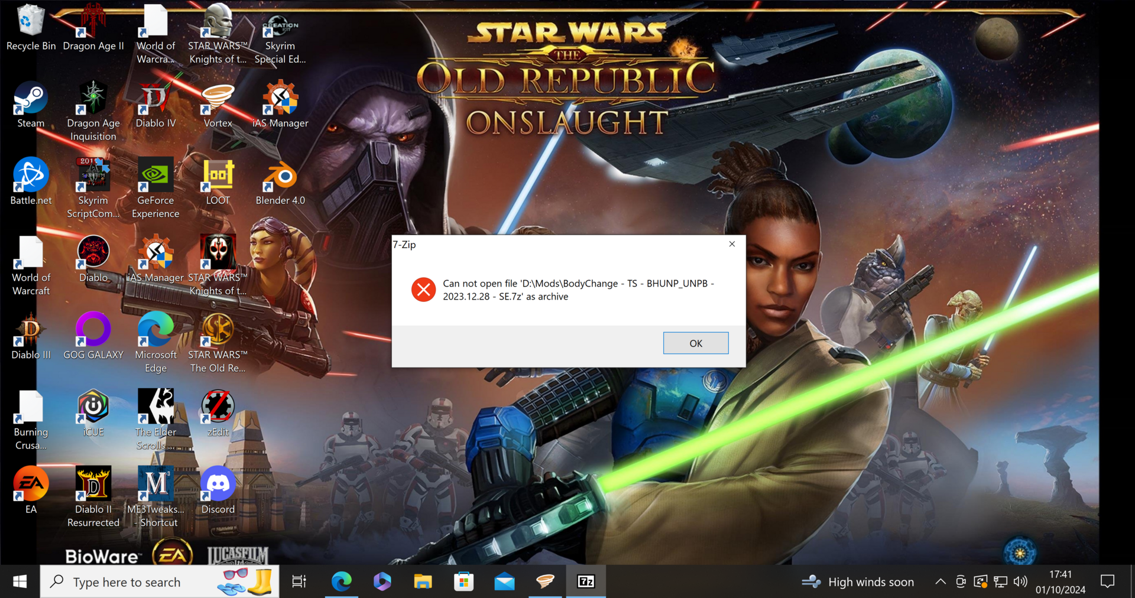The height and width of the screenshot is (598, 1135).
Task: Open File Explorer from the taskbar
Action: pyautogui.click(x=423, y=582)
